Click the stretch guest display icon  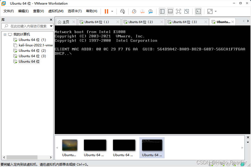(210, 11)
